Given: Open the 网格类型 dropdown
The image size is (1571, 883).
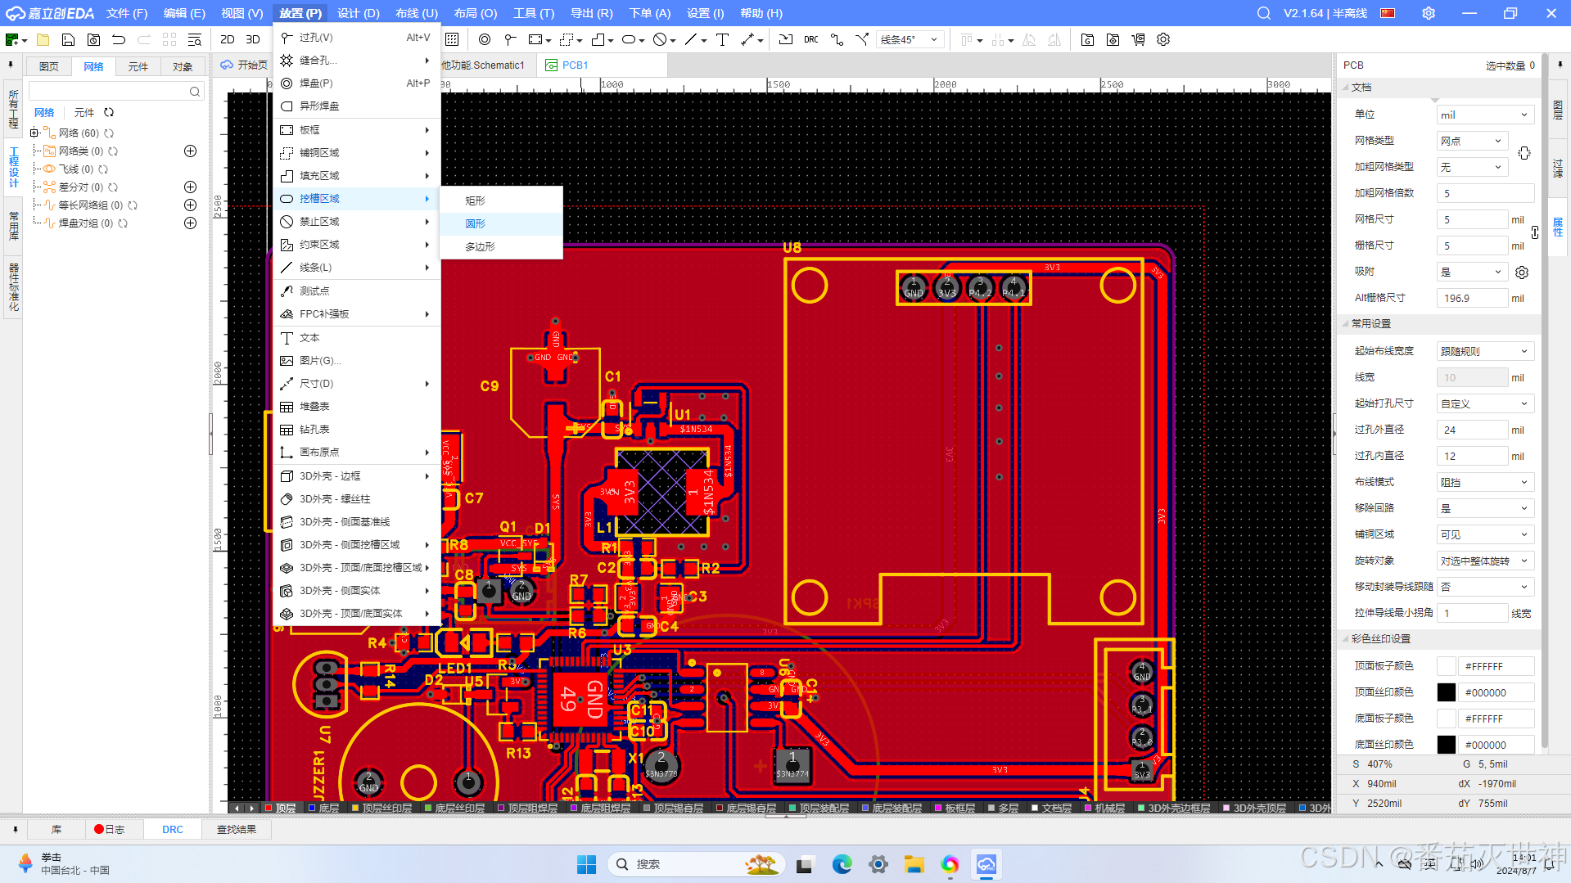Looking at the screenshot, I should tap(1472, 142).
